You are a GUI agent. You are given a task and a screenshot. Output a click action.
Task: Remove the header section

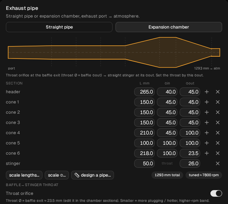point(218,92)
